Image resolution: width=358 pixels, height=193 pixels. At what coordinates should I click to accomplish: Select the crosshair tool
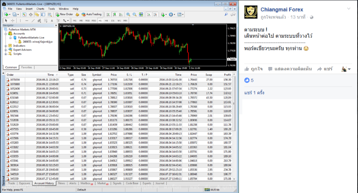coord(13,21)
